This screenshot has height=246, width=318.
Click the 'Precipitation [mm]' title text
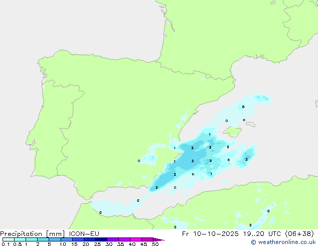(x=32, y=234)
